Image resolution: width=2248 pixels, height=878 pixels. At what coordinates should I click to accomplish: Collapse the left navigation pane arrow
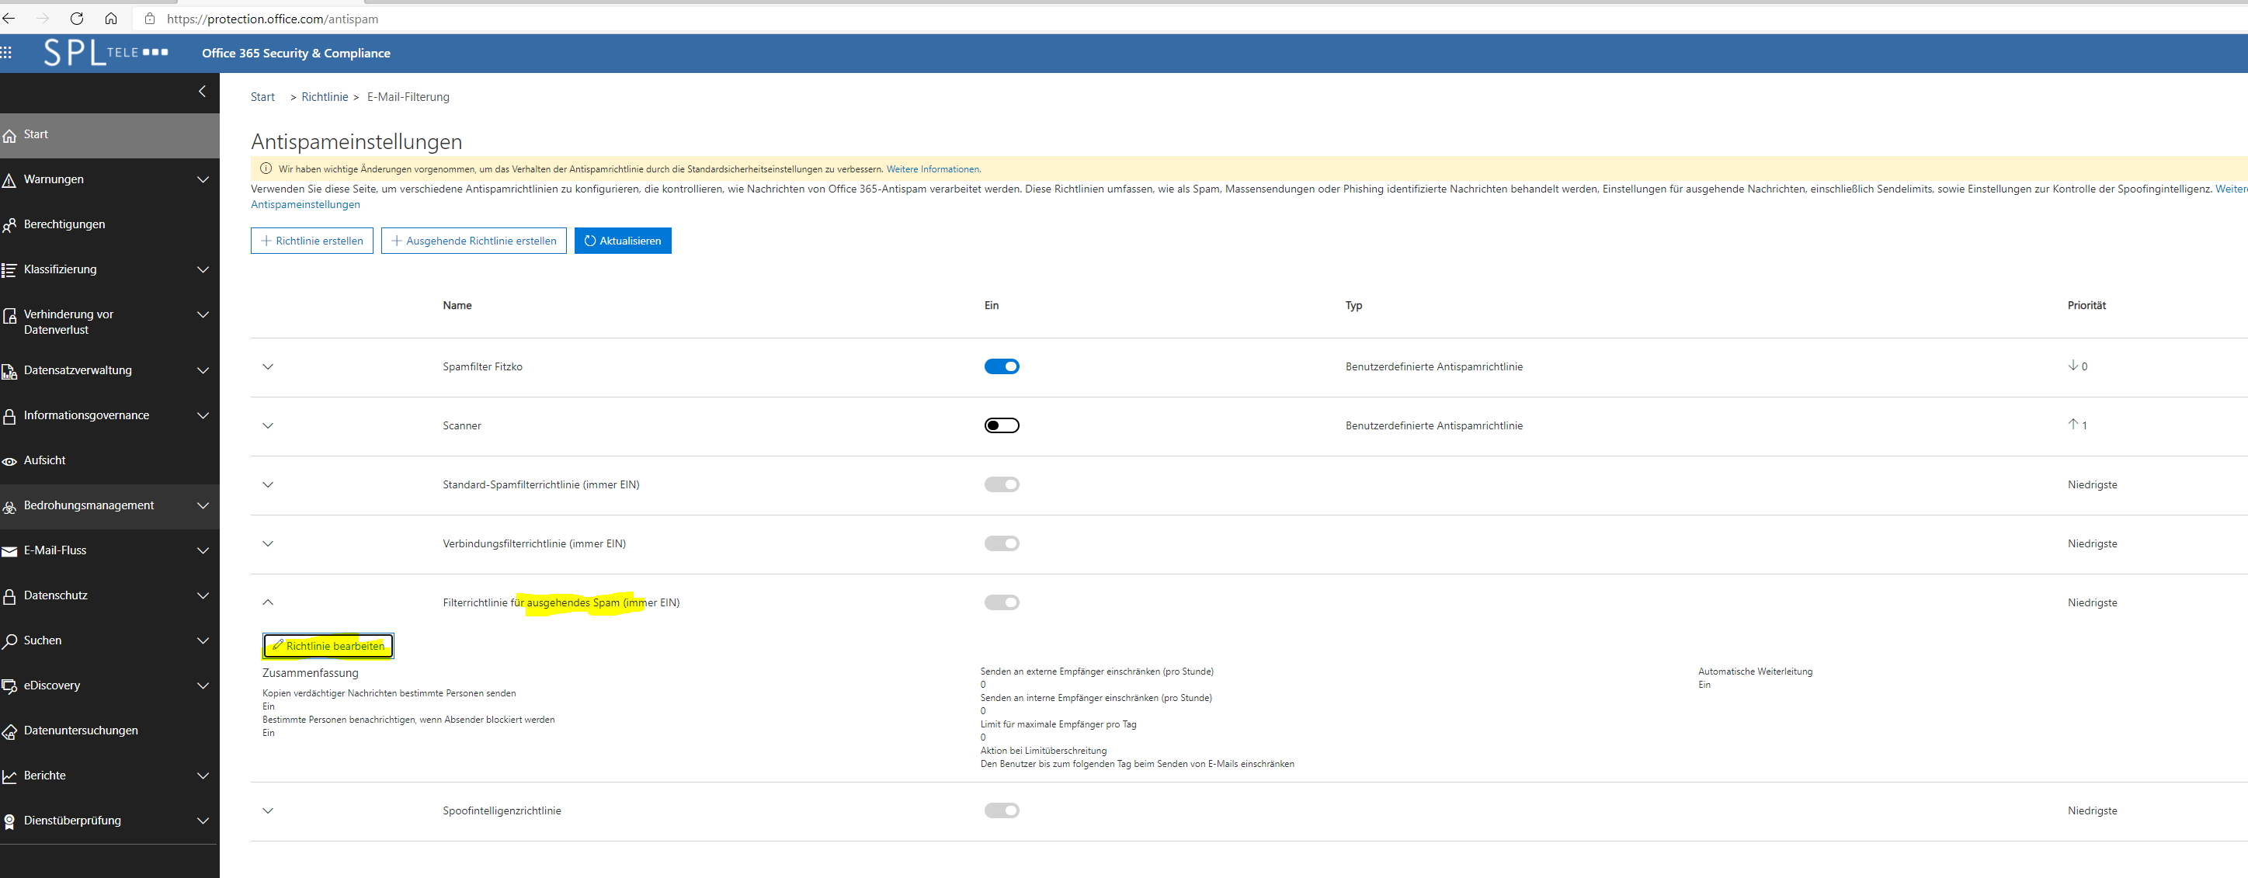(x=203, y=91)
